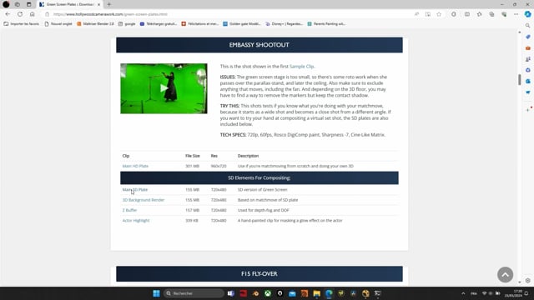Open the Mail app from the taskbar
The image size is (534, 300).
[x=292, y=293]
